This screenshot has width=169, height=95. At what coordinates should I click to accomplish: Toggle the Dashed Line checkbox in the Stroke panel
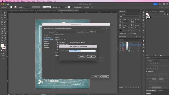tap(147, 72)
